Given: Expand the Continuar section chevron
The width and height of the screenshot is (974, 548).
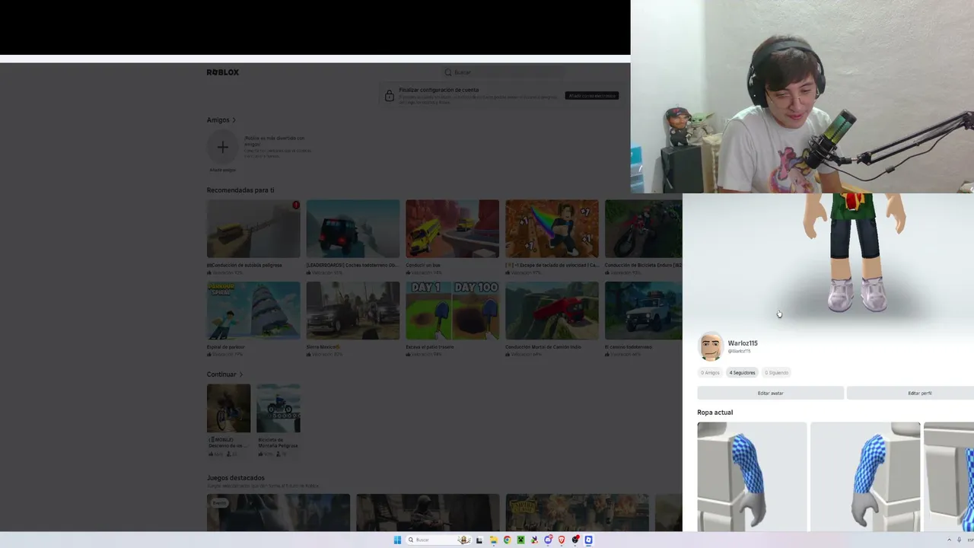Looking at the screenshot, I should click(241, 374).
